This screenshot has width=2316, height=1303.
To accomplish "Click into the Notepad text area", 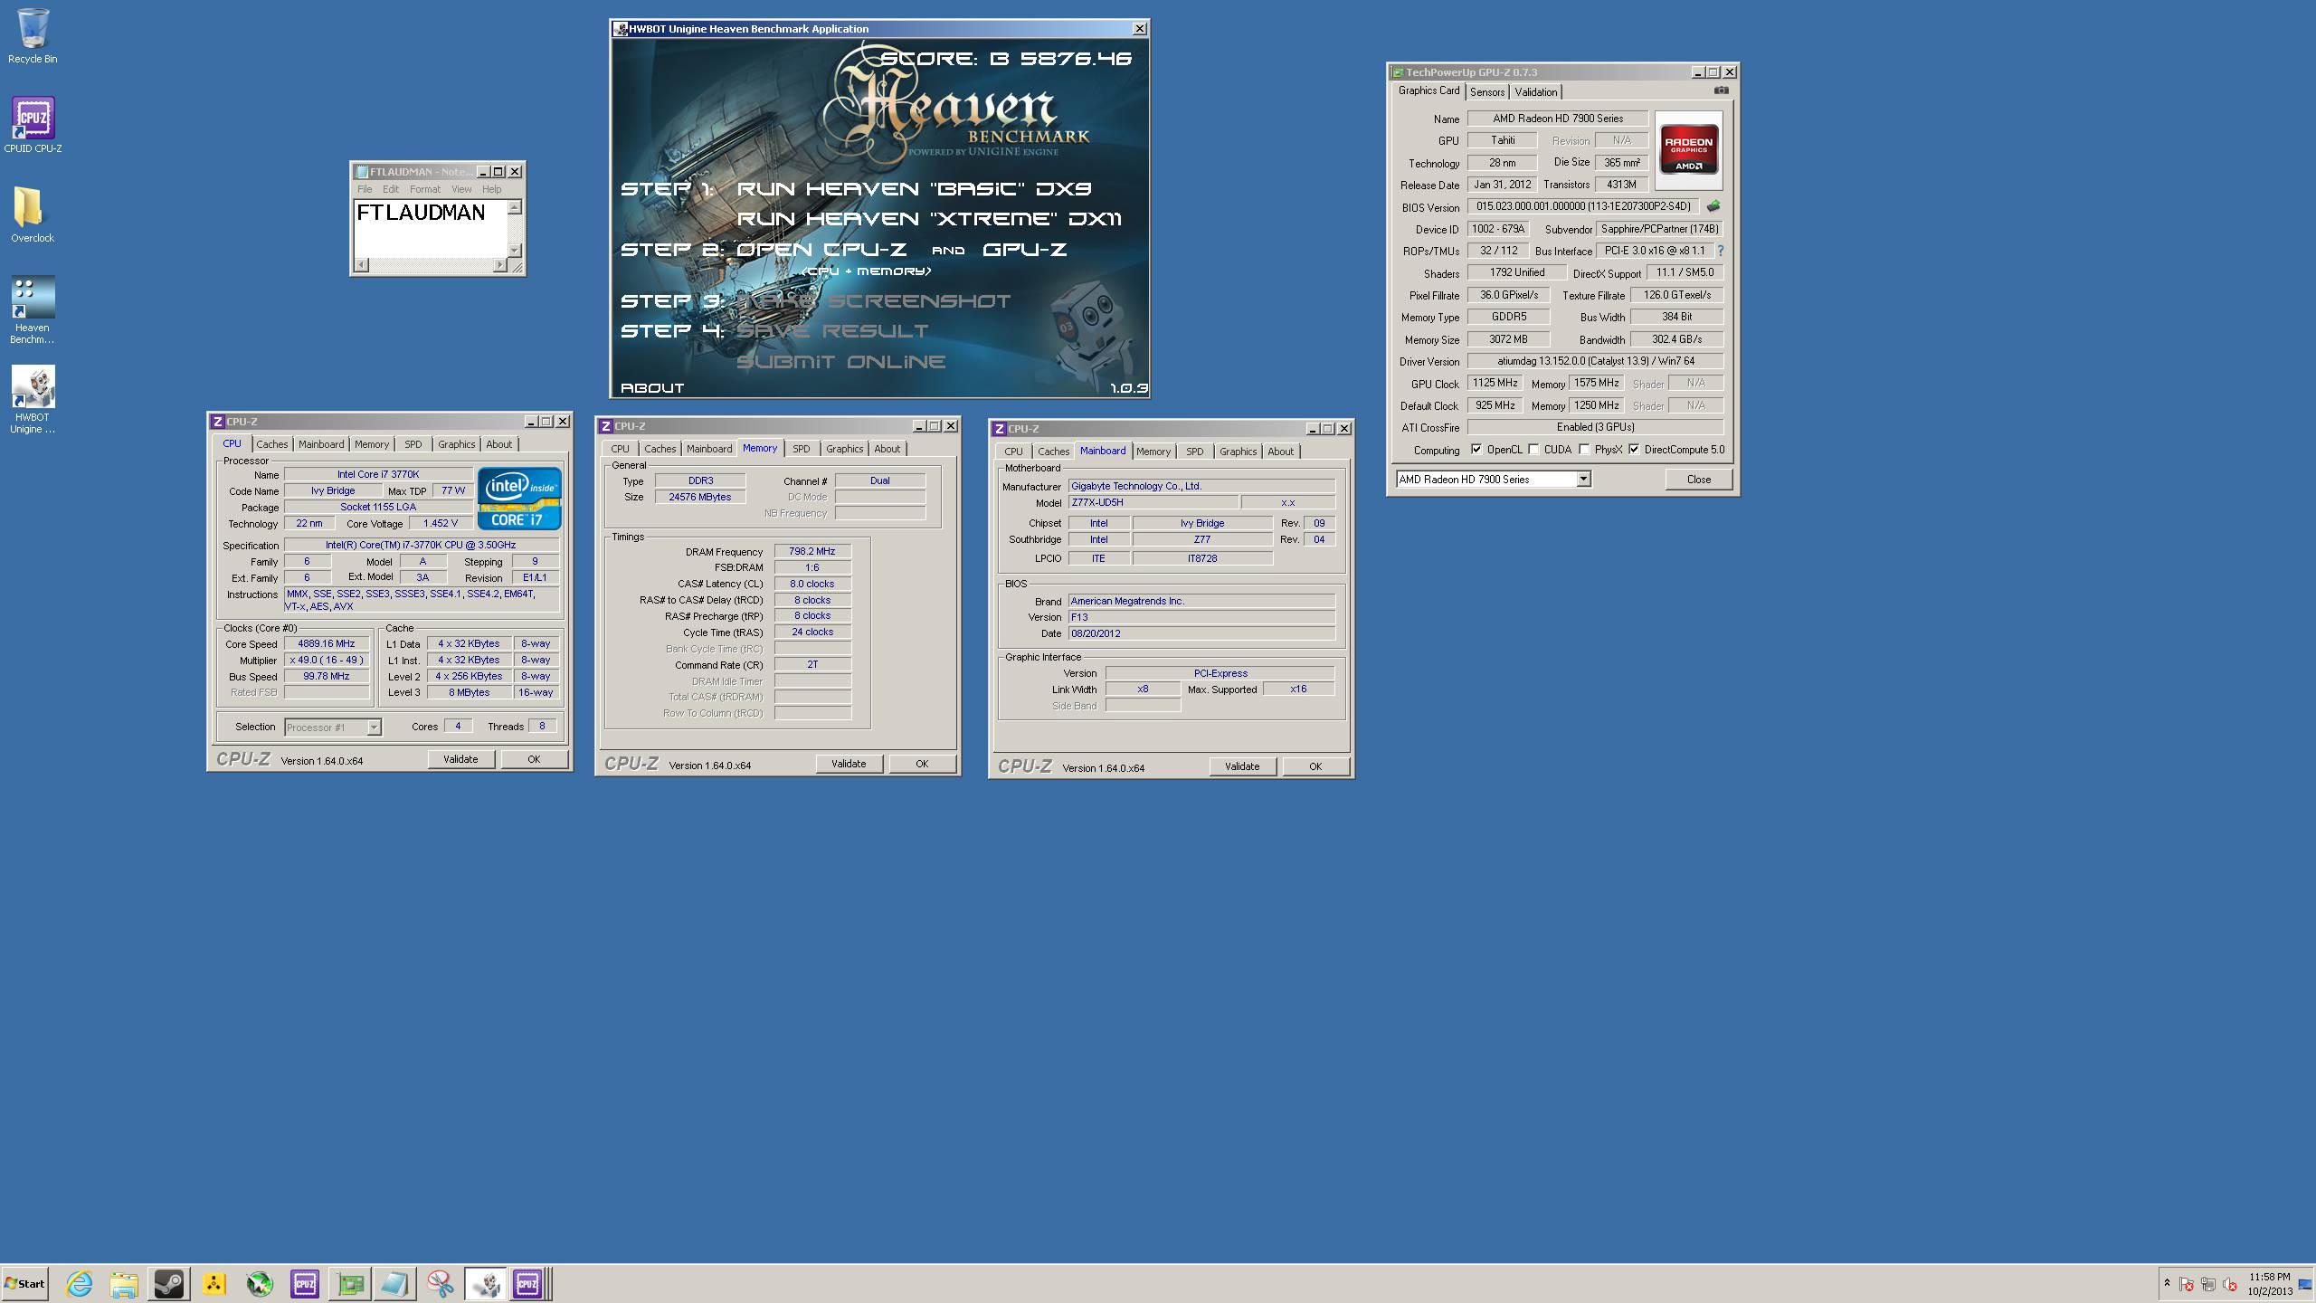I will point(431,228).
